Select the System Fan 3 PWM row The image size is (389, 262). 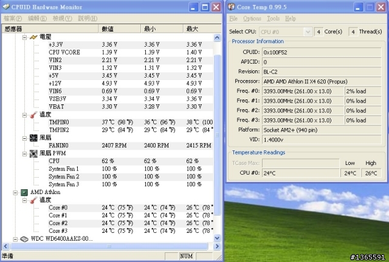[131, 184]
